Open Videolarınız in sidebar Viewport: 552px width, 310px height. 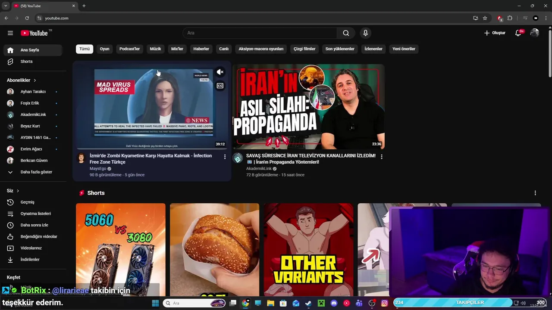coord(33,248)
